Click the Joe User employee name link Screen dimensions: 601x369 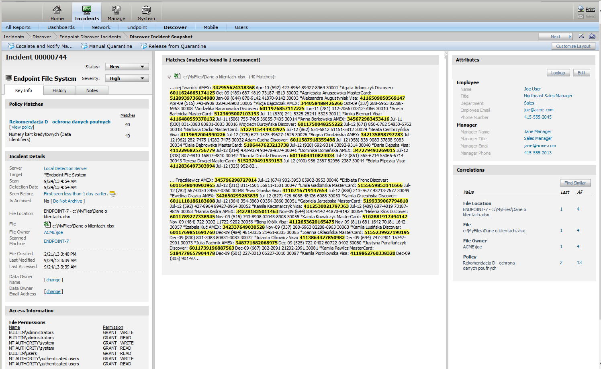[532, 89]
